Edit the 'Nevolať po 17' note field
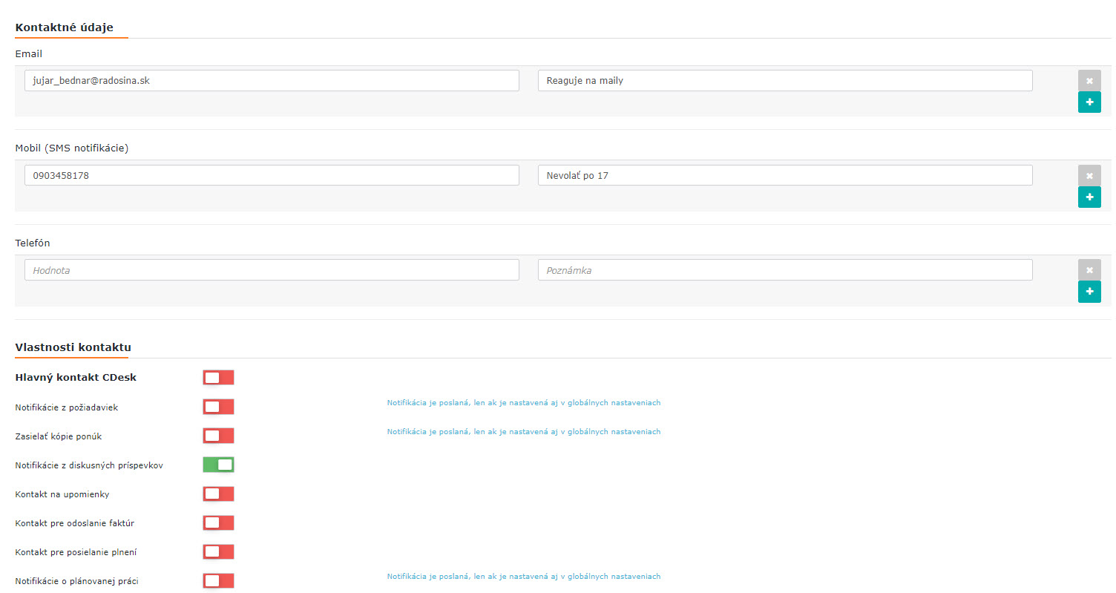This screenshot has height=593, width=1116. 784,175
